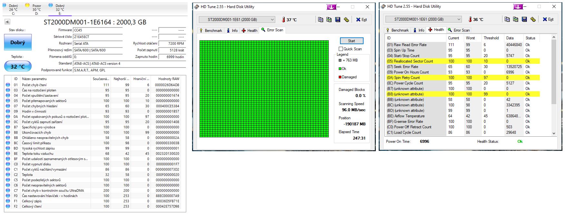Click copy screenshot icon in Health window
The width and height of the screenshot is (565, 215).
(515, 19)
